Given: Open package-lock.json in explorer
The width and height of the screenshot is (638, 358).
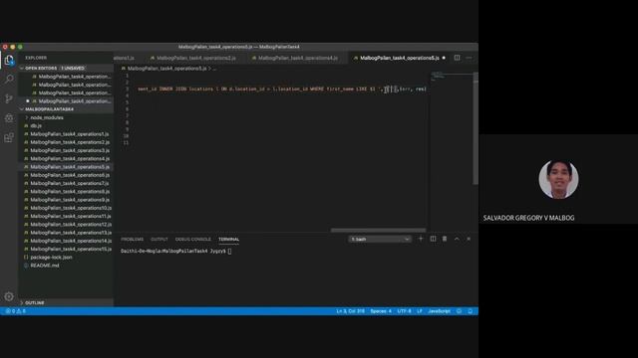Looking at the screenshot, I should click(x=51, y=258).
